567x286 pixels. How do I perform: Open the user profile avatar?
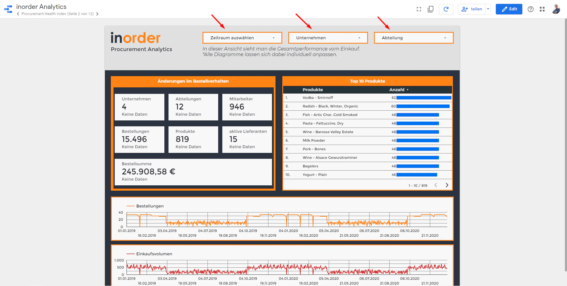click(x=556, y=9)
